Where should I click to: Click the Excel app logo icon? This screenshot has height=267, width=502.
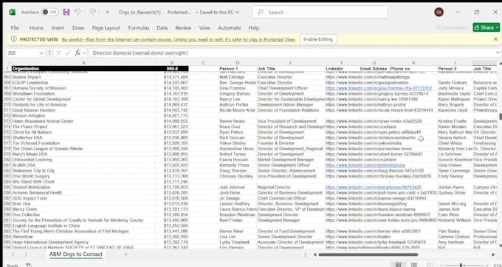coord(12,12)
